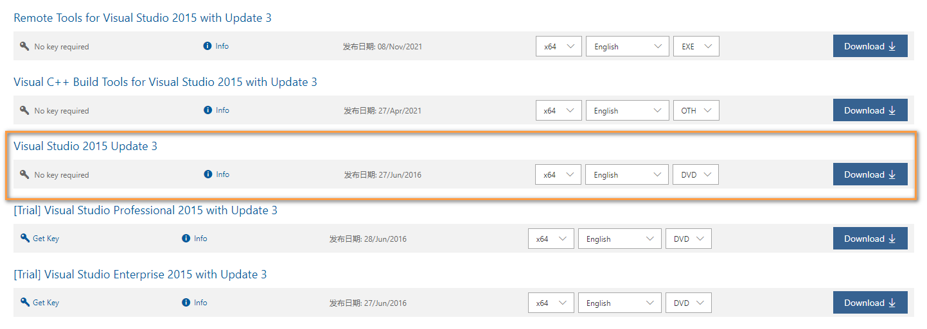The image size is (927, 329).
Task: Click Get Key for Professional 2015 trial
Action: click(46, 239)
